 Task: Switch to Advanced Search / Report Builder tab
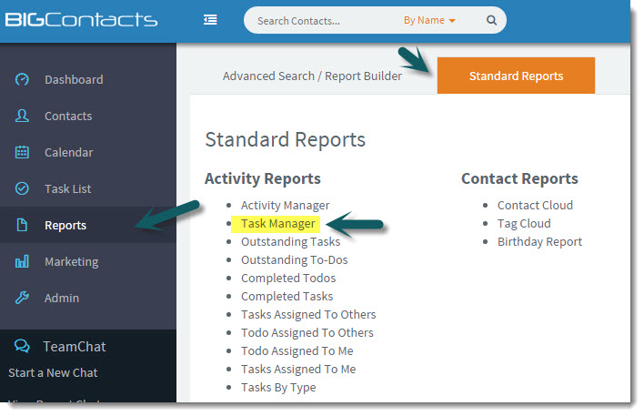312,76
